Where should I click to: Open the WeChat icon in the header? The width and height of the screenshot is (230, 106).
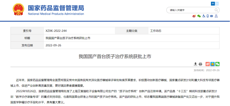pyautogui.click(x=199, y=16)
